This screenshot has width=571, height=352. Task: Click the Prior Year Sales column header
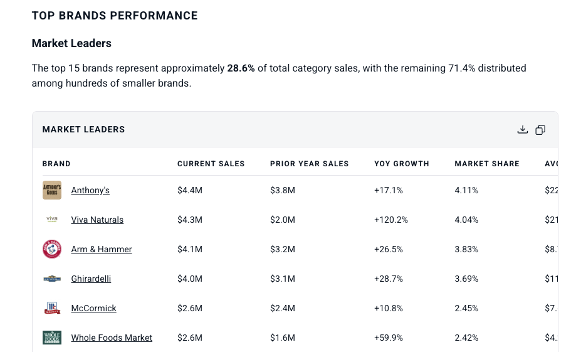click(x=309, y=164)
